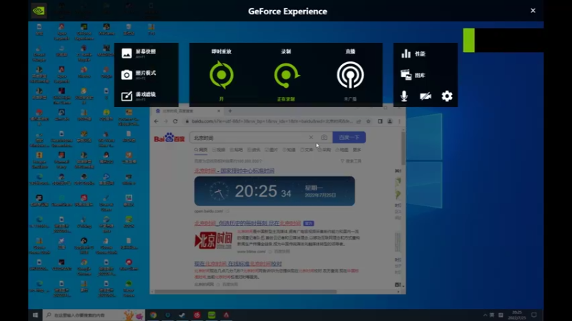Select the 贴吧 results tab

point(237,150)
